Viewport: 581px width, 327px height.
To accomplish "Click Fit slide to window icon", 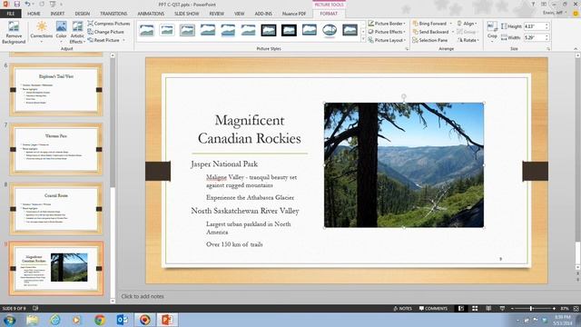I will click(576, 309).
